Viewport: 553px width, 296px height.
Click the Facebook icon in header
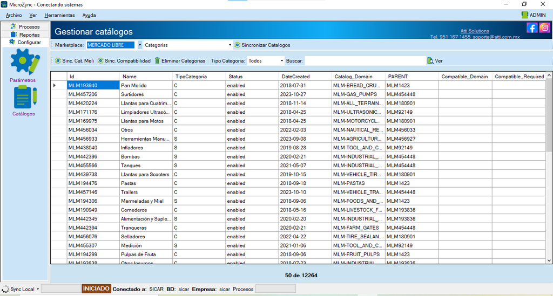pyautogui.click(x=532, y=27)
